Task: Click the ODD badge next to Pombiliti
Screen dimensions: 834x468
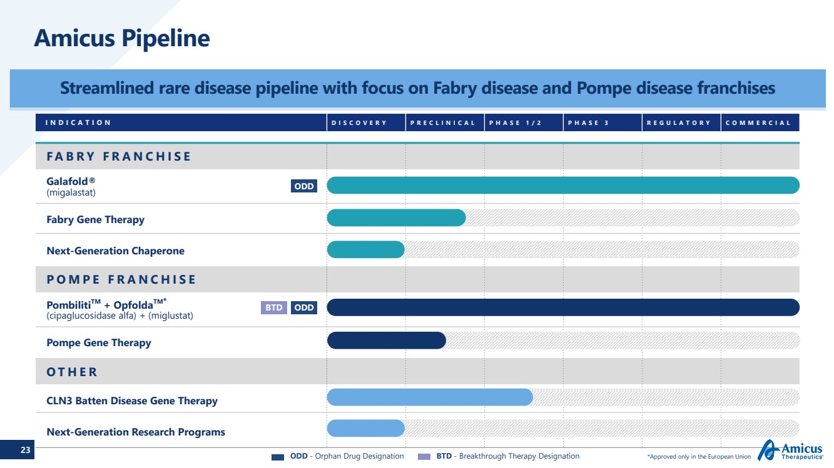Action: (303, 307)
